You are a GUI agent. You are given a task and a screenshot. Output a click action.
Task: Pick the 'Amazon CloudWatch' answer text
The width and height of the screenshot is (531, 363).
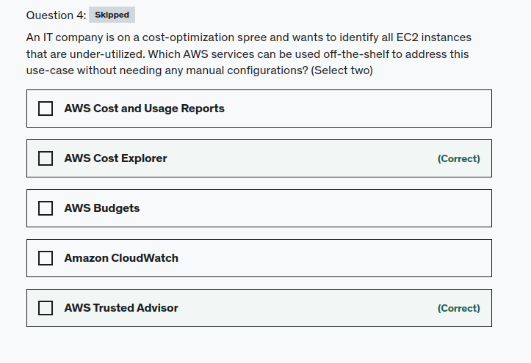point(121,258)
